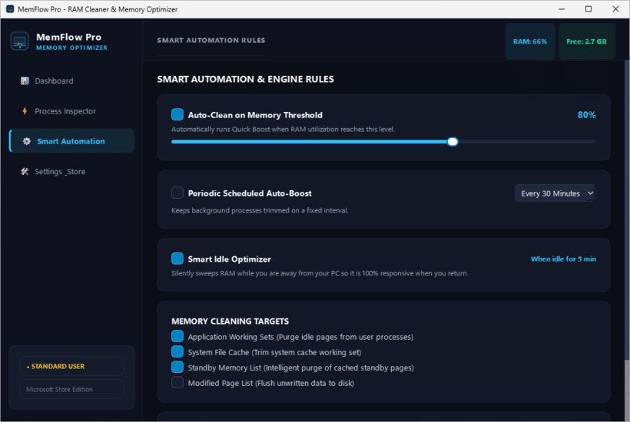Go to Settings _Store
This screenshot has height=422, width=630.
[x=71, y=172]
